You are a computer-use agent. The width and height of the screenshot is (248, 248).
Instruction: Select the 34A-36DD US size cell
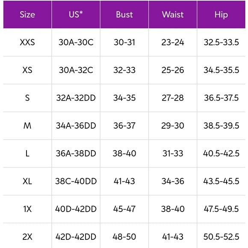76,126
